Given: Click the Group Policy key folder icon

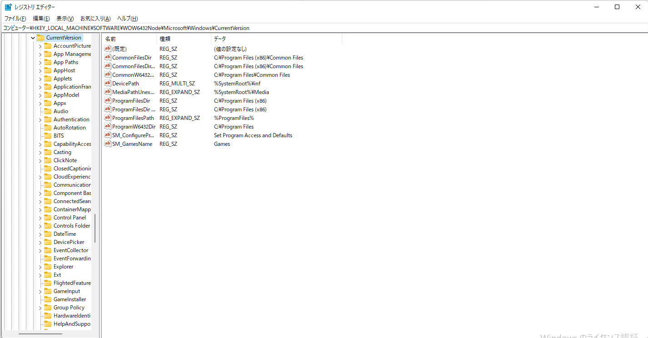Looking at the screenshot, I should [x=48, y=308].
